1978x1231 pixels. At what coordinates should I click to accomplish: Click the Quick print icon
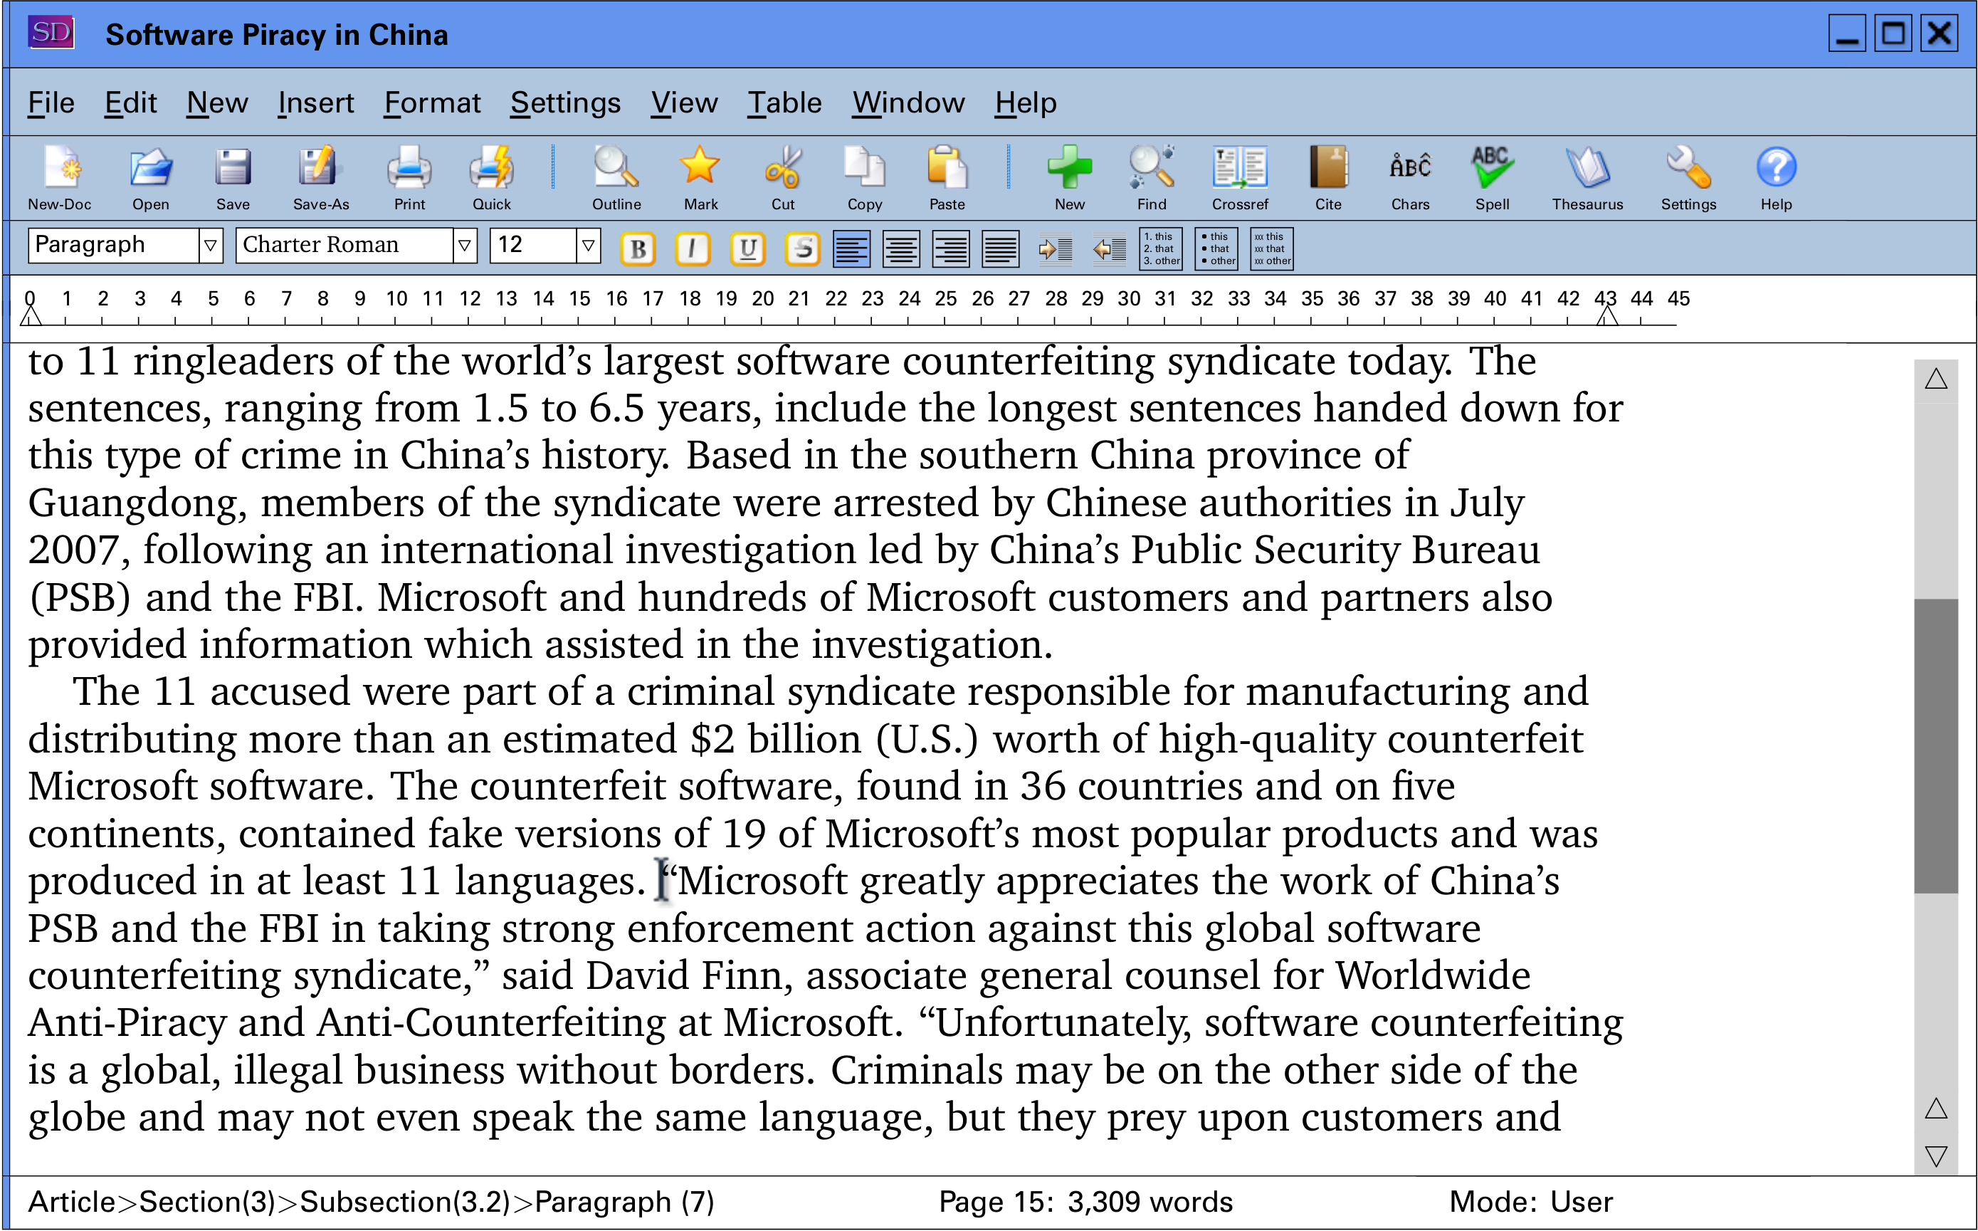[491, 167]
